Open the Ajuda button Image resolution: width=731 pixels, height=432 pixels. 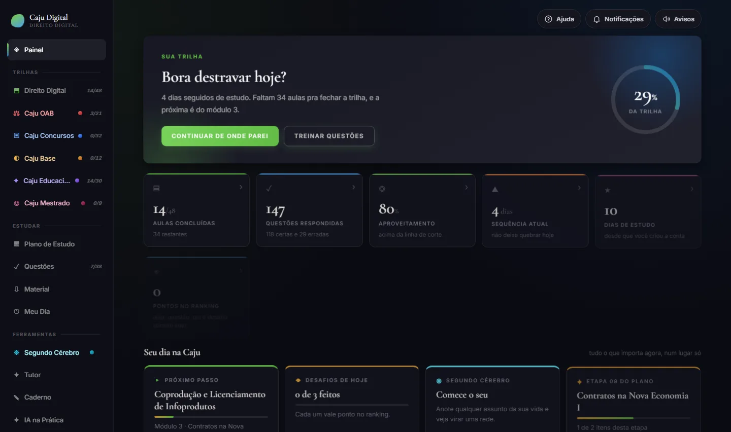[x=559, y=19]
